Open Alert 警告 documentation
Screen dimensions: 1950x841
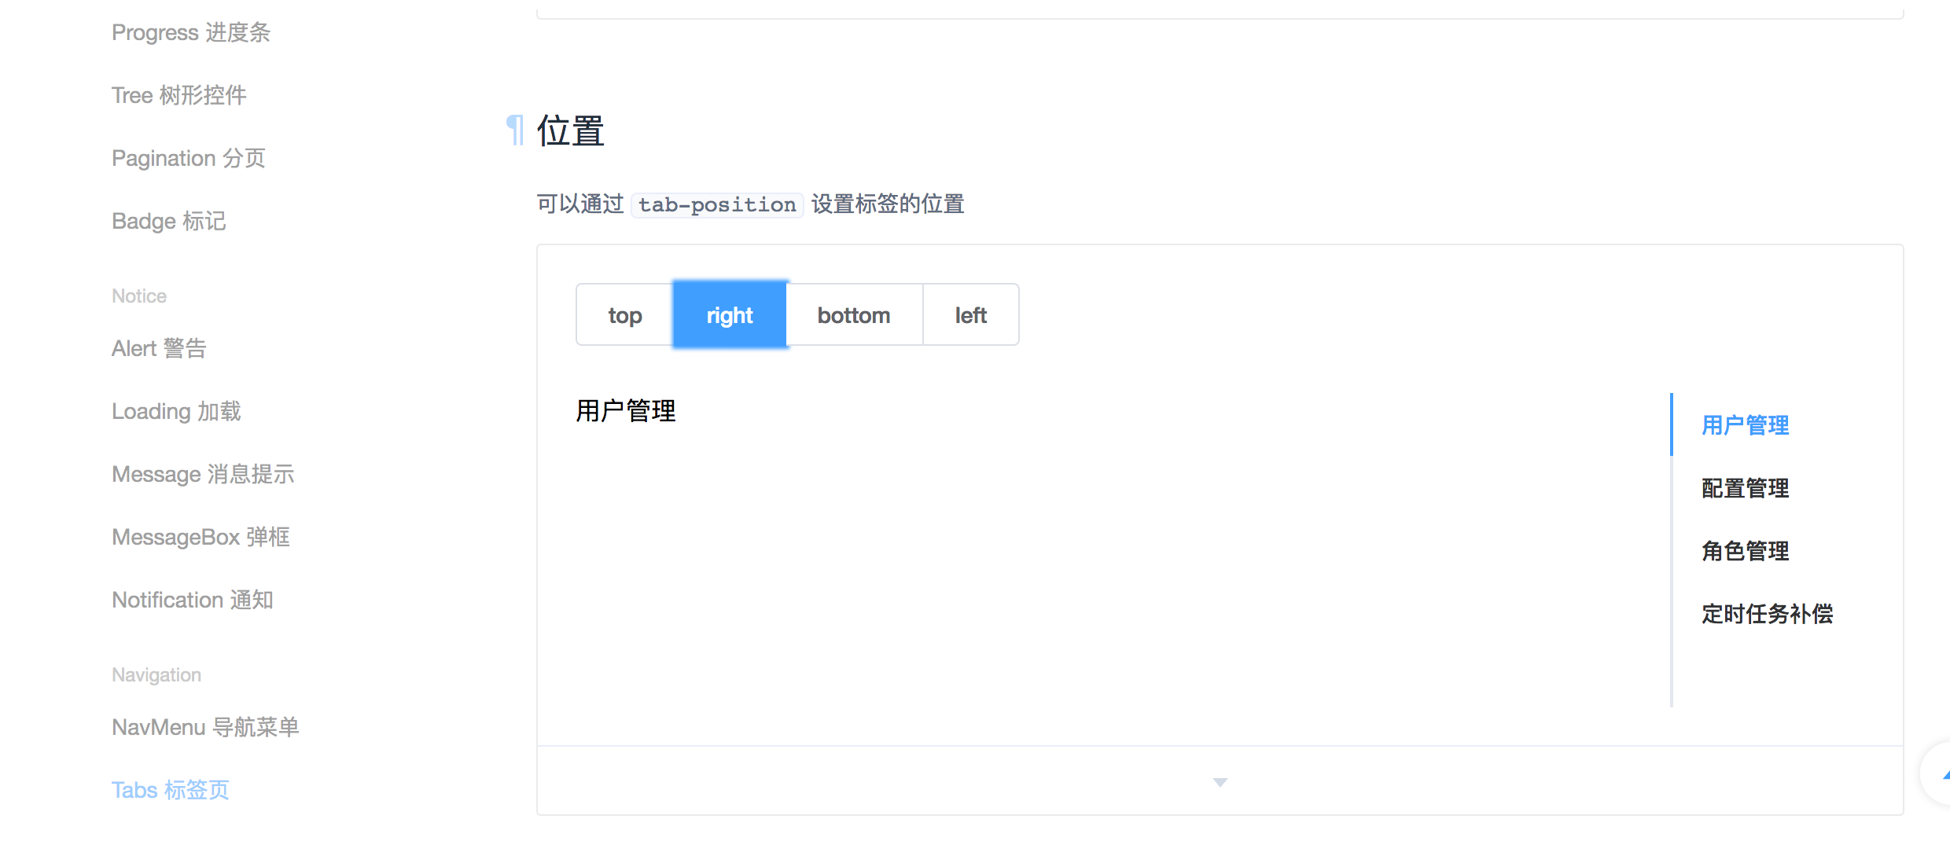point(159,347)
